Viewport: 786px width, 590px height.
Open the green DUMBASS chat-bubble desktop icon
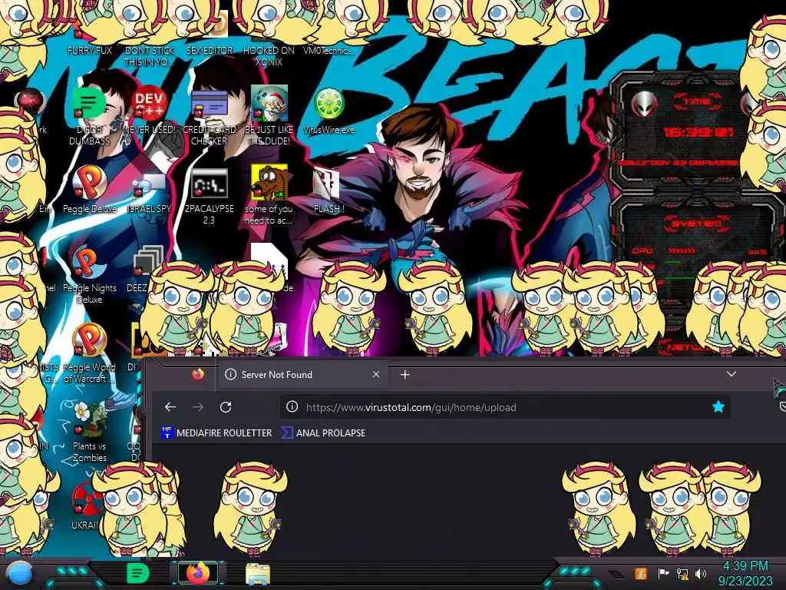point(89,104)
